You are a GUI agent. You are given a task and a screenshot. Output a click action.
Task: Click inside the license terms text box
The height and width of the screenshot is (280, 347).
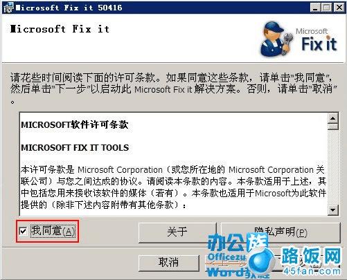174,164
